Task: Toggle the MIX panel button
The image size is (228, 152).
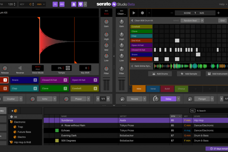Action: point(62,4)
